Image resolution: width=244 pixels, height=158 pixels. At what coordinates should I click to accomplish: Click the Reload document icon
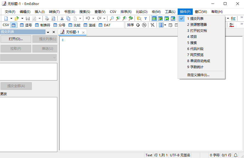pyautogui.click(x=34, y=19)
